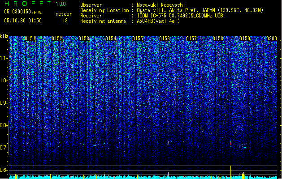Click the Receiver label

pyautogui.click(x=91, y=16)
